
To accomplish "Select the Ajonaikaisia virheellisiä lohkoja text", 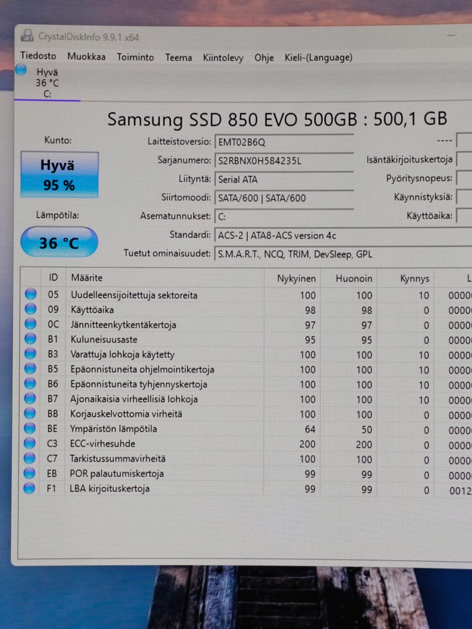I will tap(134, 399).
